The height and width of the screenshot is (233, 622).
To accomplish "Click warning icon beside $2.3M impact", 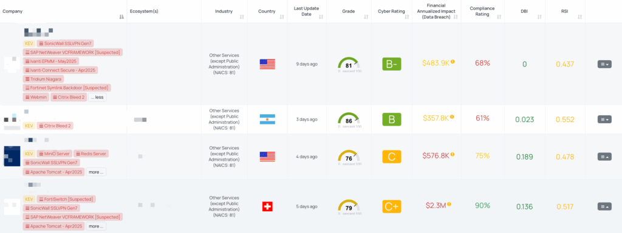I will click(x=449, y=204).
